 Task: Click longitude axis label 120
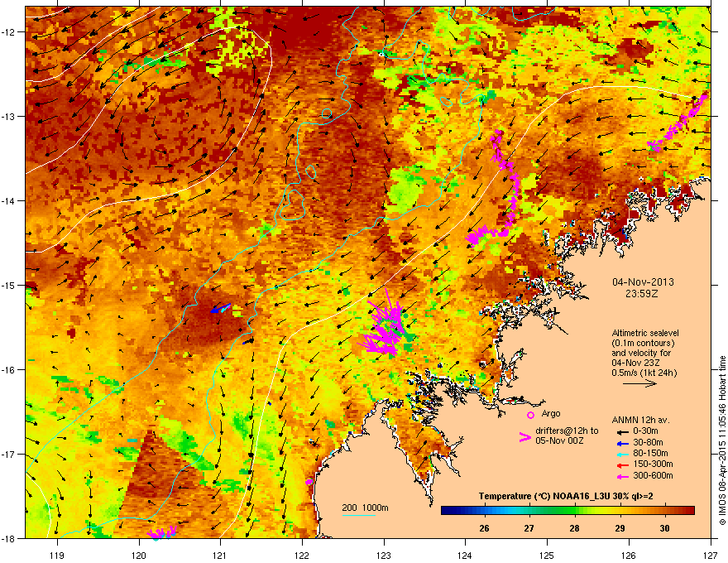[x=139, y=555]
